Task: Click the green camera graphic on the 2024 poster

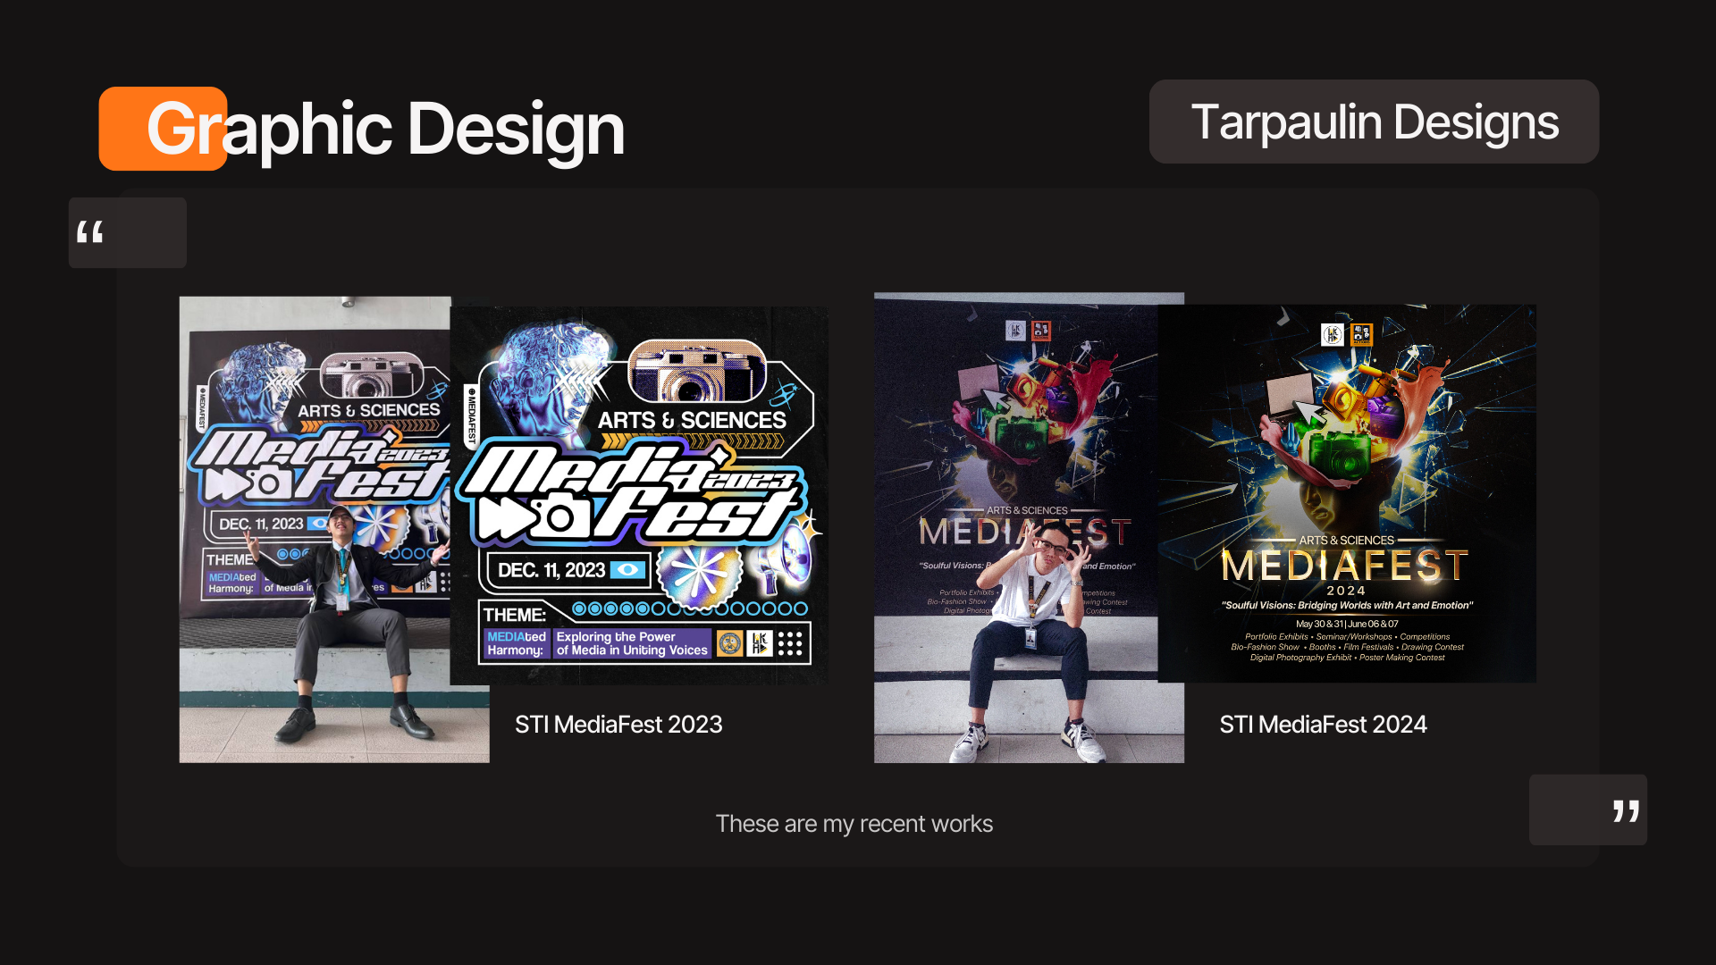Action: click(x=1339, y=454)
